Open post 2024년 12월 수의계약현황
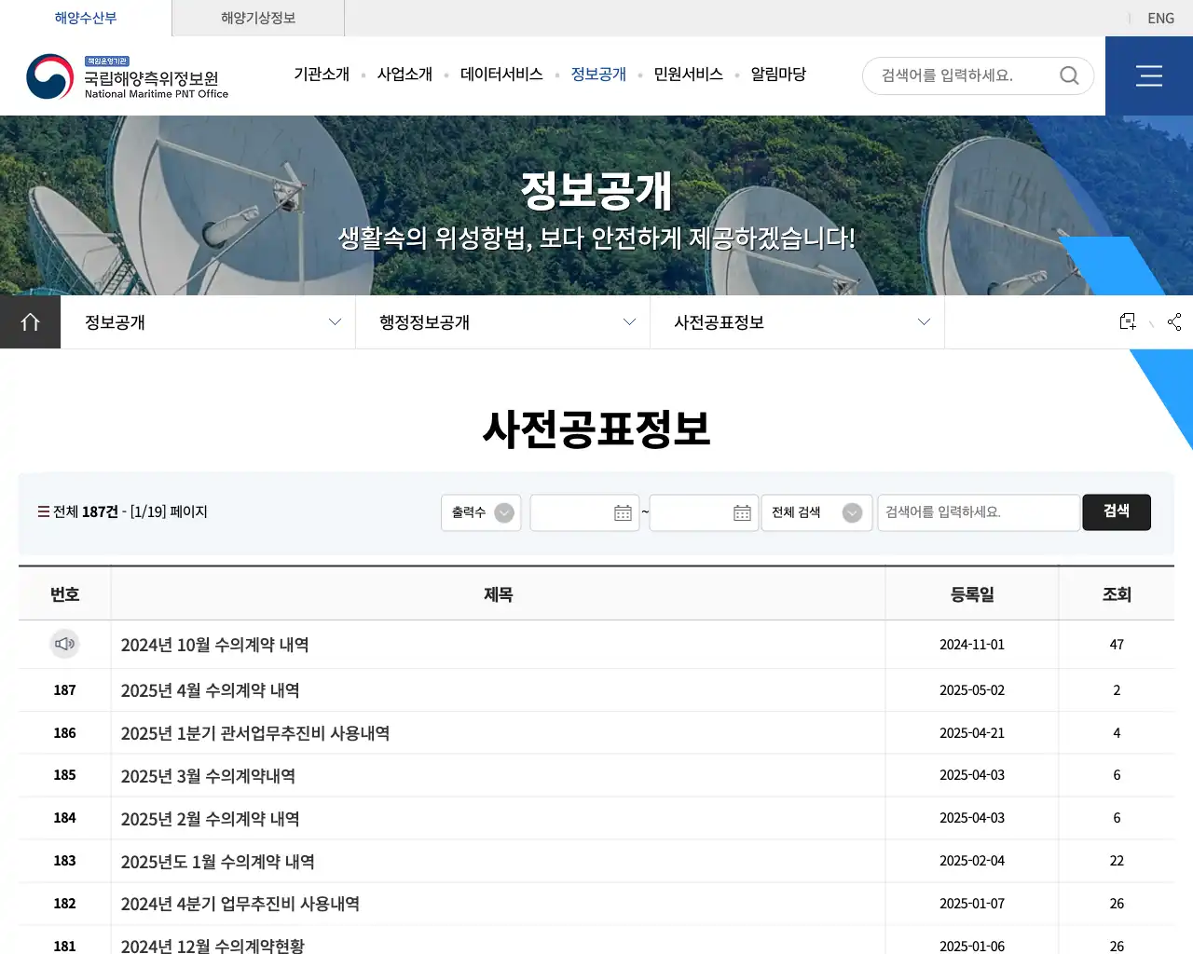This screenshot has width=1193, height=954. (x=213, y=945)
